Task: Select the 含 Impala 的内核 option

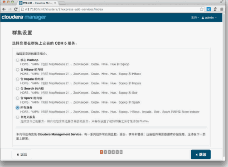Action: (18, 79)
